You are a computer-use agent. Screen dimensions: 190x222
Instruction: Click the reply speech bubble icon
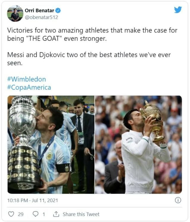tap(35, 214)
